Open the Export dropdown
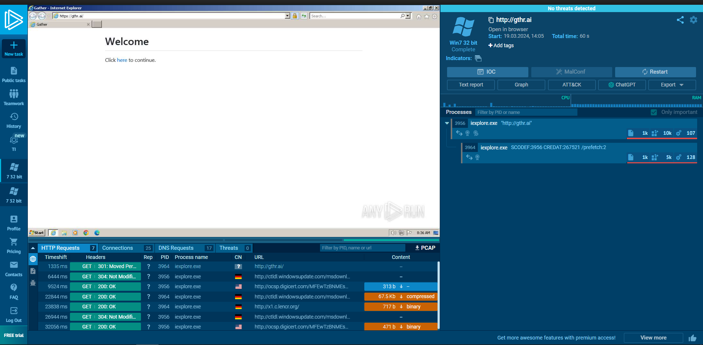 672,85
